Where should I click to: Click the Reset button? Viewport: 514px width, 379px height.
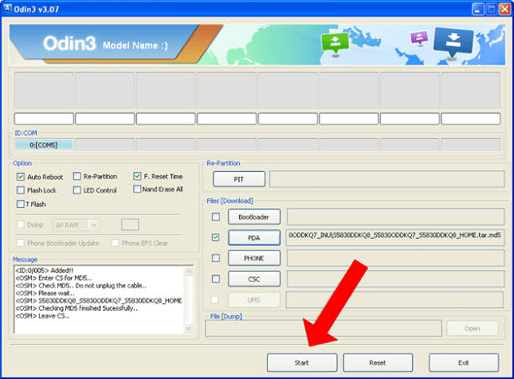click(x=378, y=362)
